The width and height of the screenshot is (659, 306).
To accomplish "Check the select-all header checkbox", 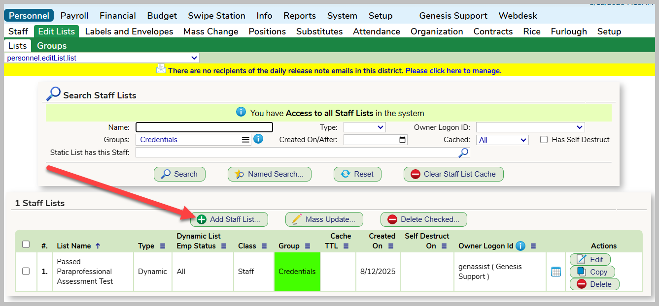I will pyautogui.click(x=26, y=245).
